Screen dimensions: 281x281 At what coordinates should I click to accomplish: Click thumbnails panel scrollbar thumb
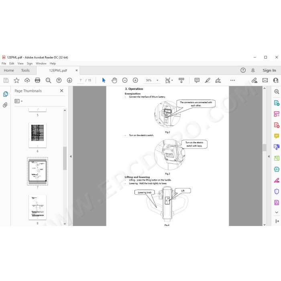pos(65,158)
